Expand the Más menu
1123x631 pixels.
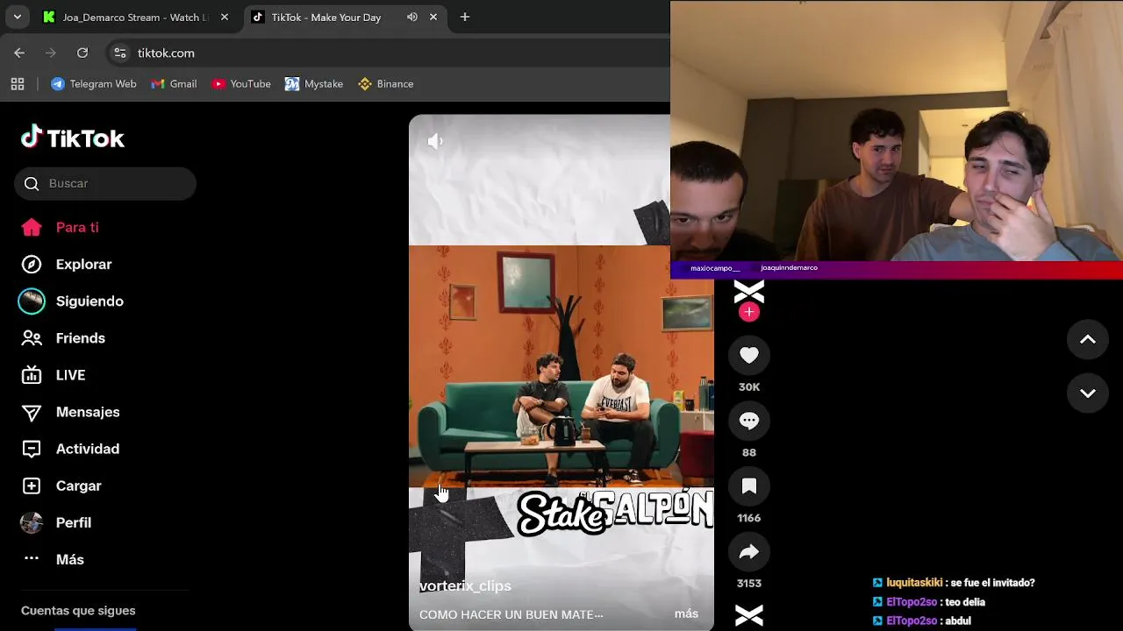tap(70, 559)
